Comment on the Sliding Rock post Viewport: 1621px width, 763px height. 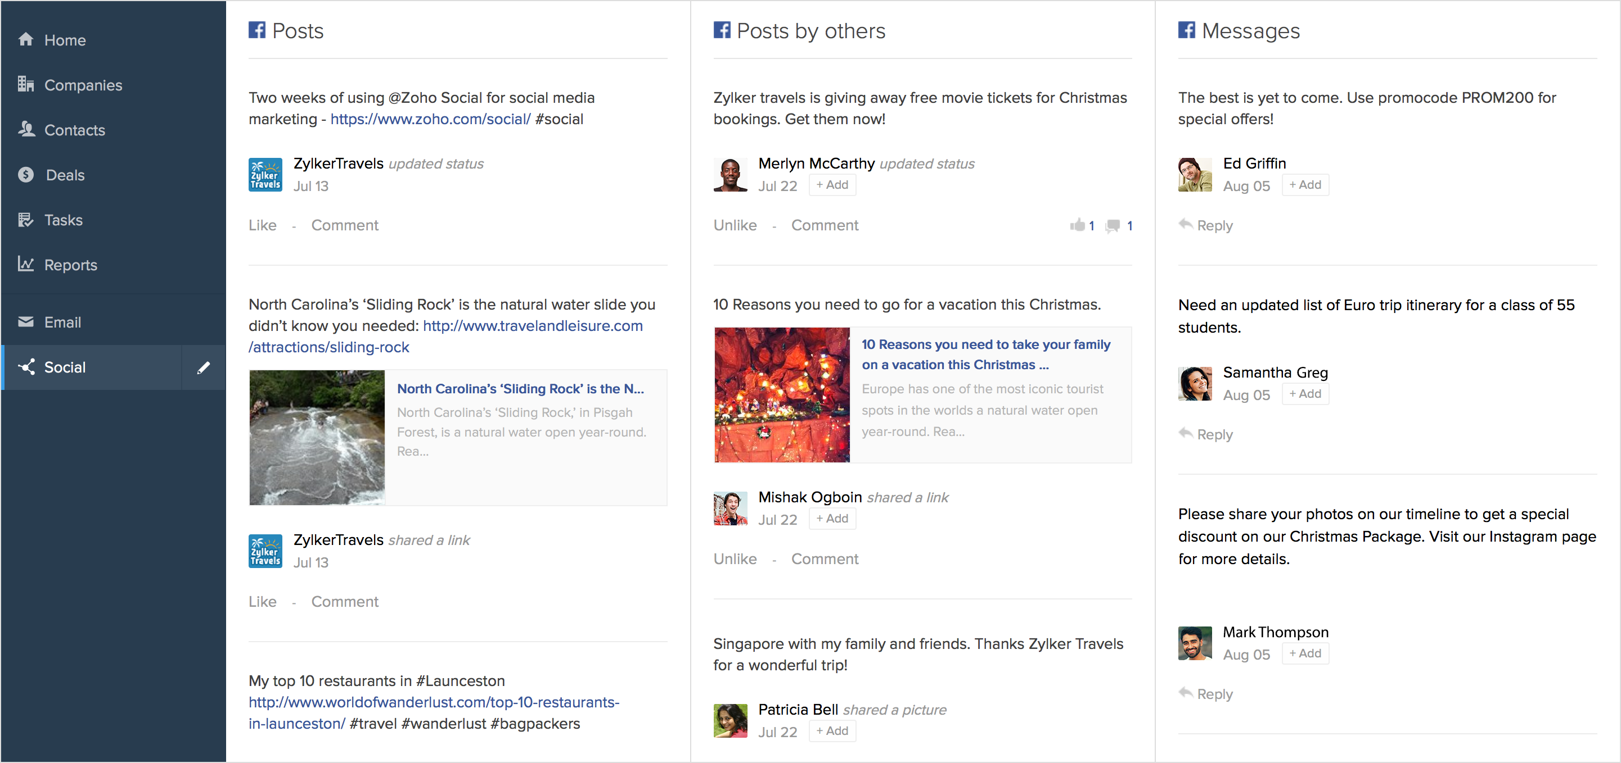[345, 602]
